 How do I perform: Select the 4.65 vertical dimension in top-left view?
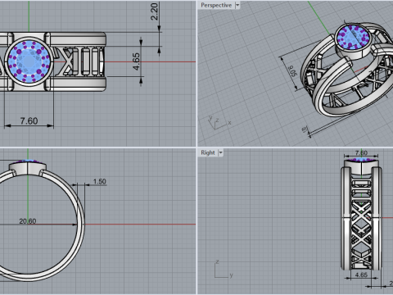pyautogui.click(x=136, y=61)
